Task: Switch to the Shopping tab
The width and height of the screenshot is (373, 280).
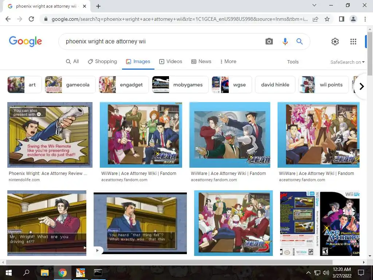Action: (102, 61)
